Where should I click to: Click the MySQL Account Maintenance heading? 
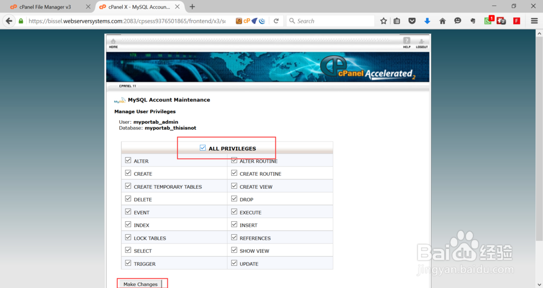(169, 100)
